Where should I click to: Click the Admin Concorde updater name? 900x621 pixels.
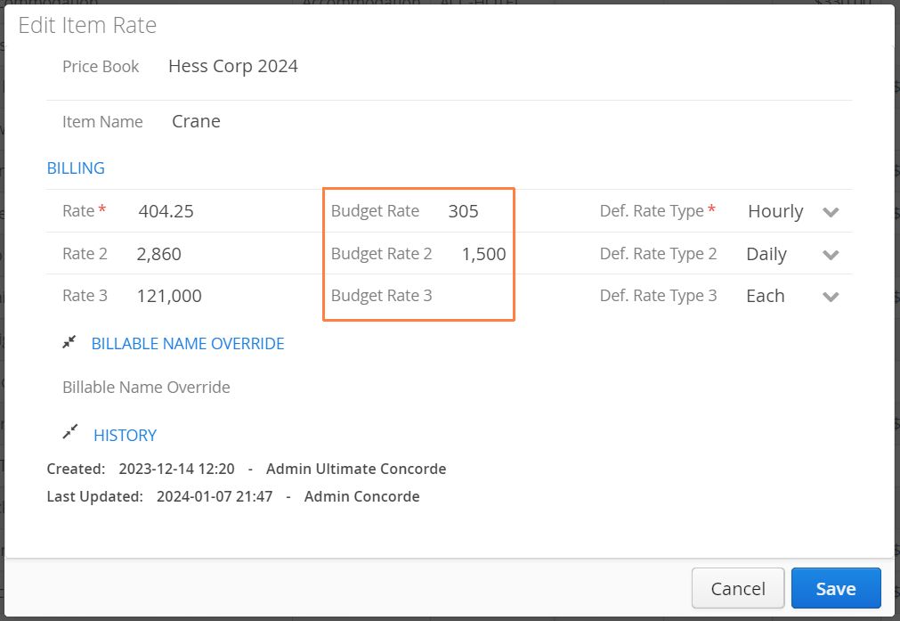pyautogui.click(x=361, y=496)
